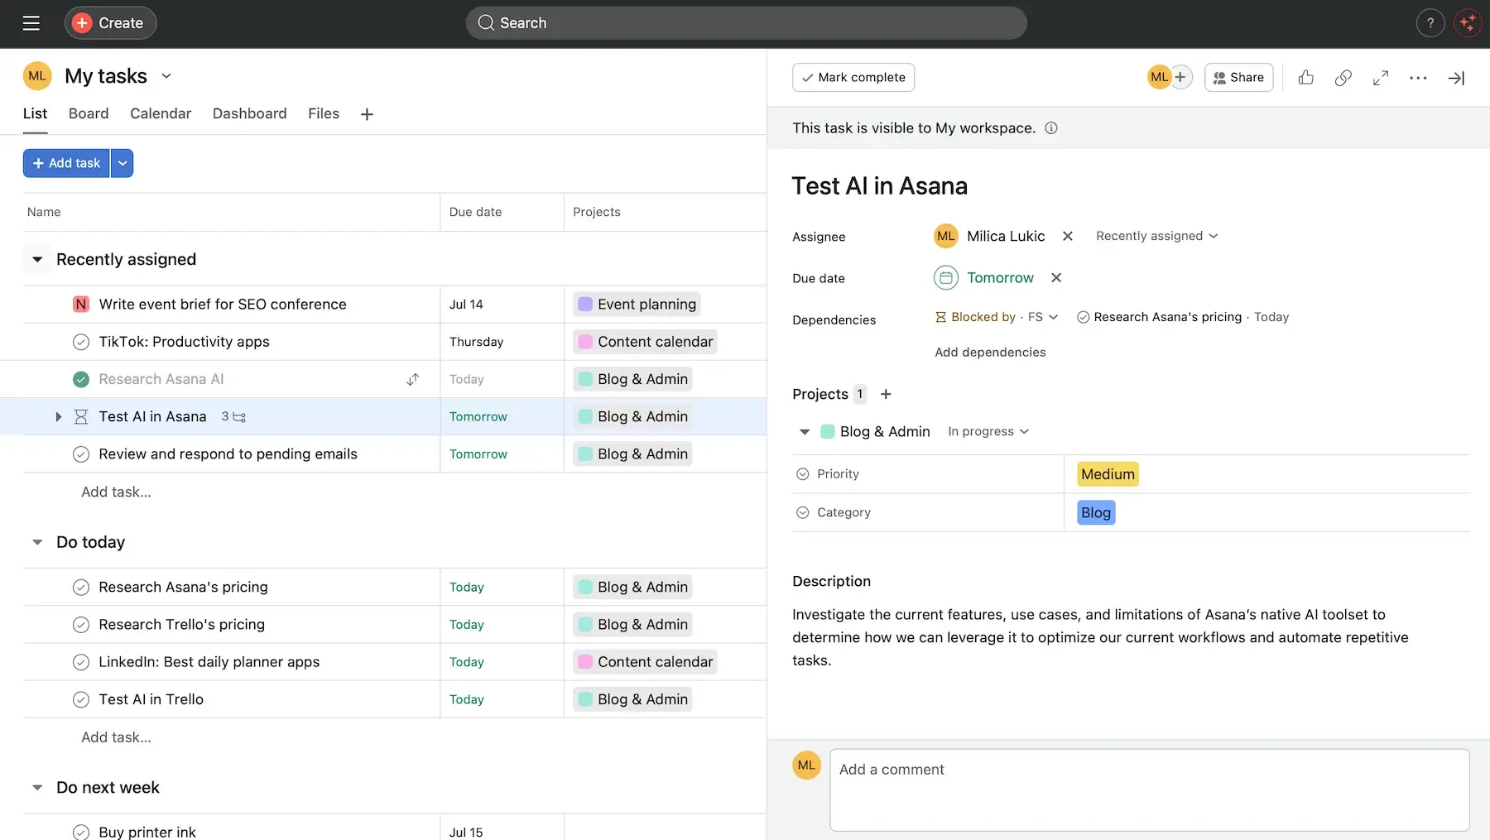Open Asana AI sparkle icon
The height and width of the screenshot is (840, 1490).
click(x=1468, y=23)
